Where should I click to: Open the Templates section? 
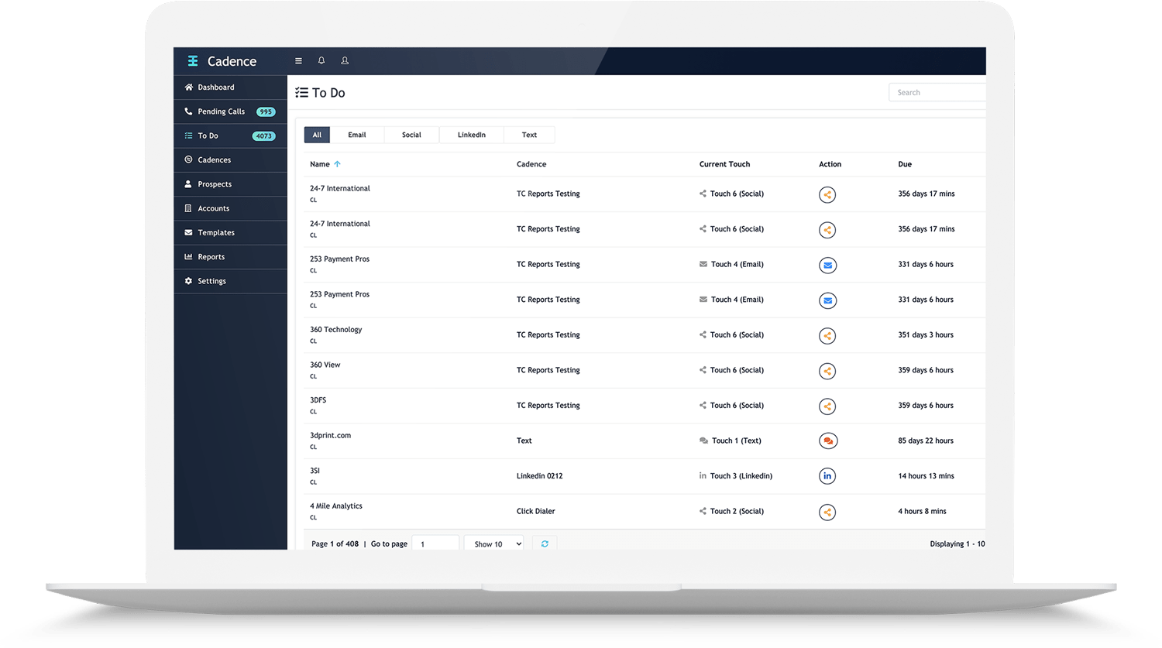[231, 232]
